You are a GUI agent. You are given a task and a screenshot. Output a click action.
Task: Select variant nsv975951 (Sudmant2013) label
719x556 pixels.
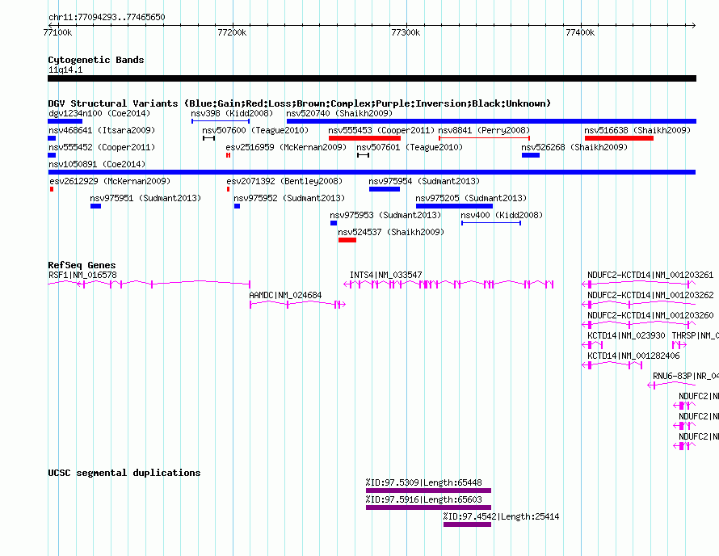pyautogui.click(x=145, y=198)
